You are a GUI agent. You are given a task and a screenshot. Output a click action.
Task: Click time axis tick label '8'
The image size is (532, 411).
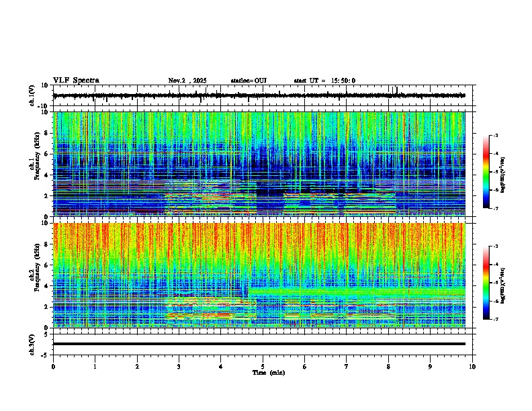tap(388, 367)
